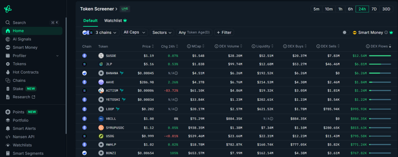Click the info icon beside VBILL liquidity N/A
Screen dimensions: 398x157
click(271, 119)
